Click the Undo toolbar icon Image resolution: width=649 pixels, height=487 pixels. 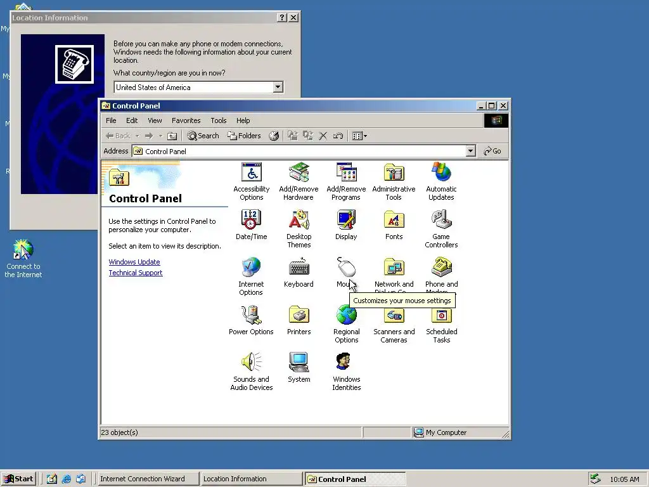[x=338, y=136]
